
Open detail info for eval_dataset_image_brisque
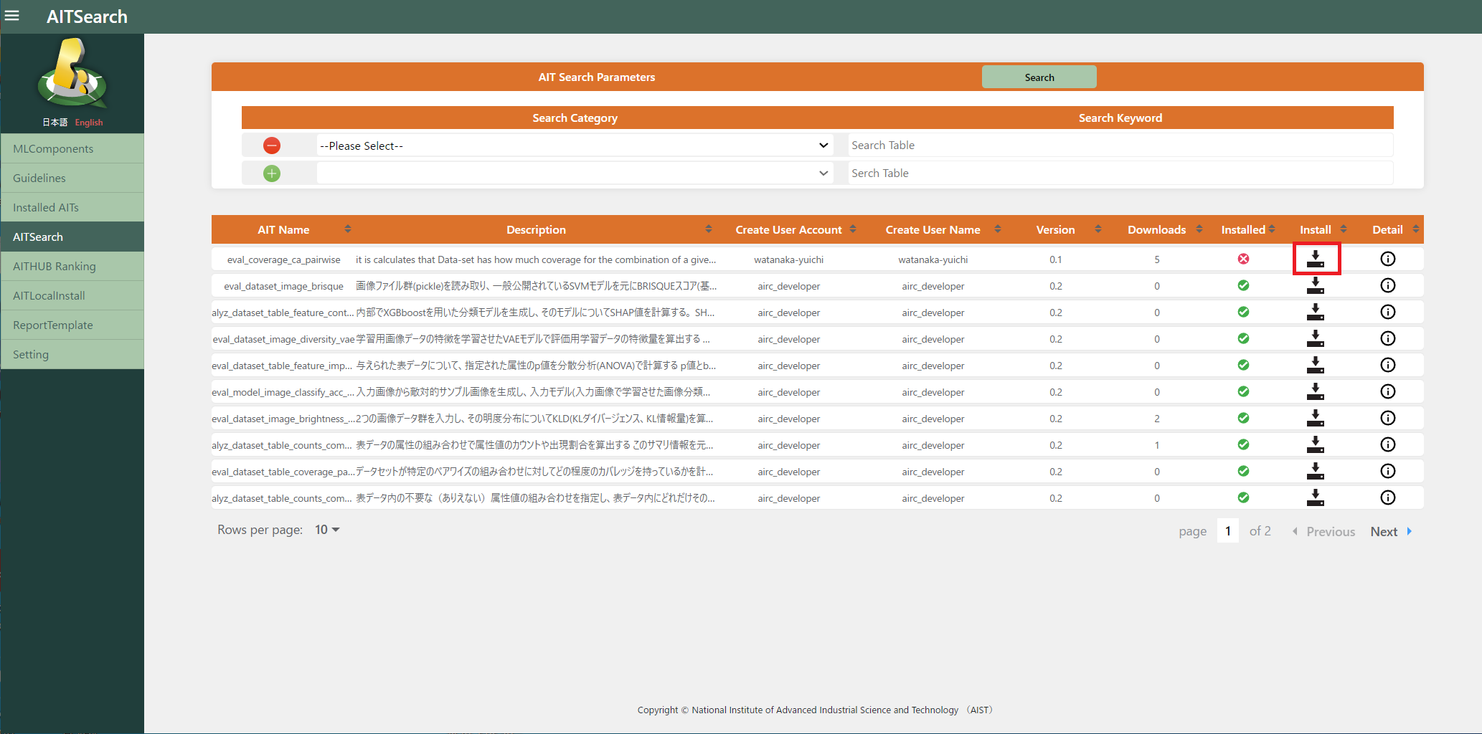point(1387,285)
